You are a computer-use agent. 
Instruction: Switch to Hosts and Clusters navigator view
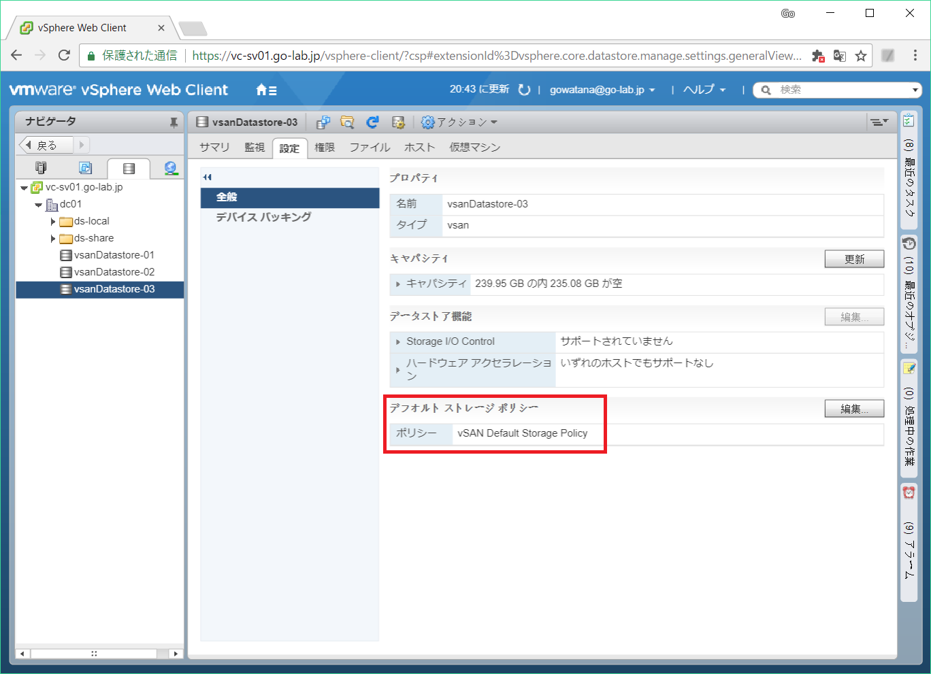[x=41, y=167]
